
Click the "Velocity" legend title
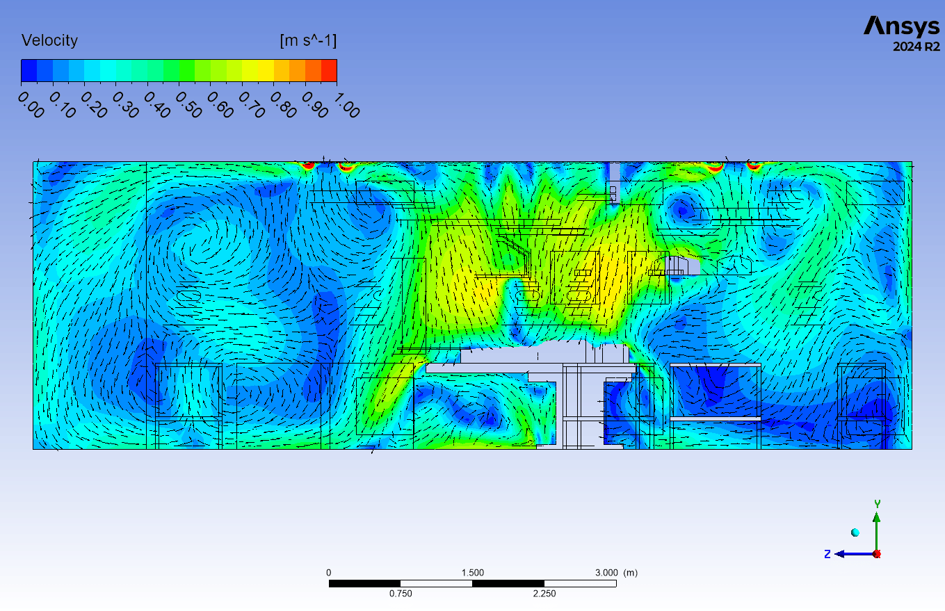coord(49,41)
